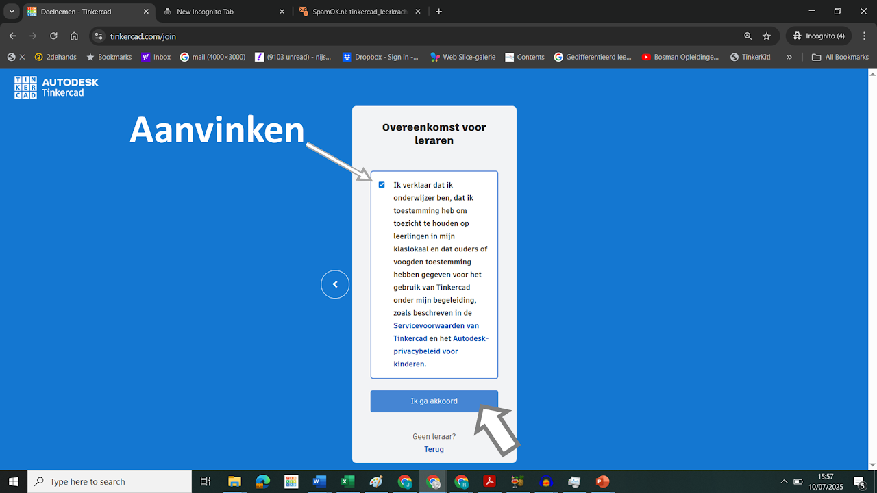Switch to the 'Deelnemen - Tinkercad' tab
This screenshot has width=877, height=493.
pos(86,12)
